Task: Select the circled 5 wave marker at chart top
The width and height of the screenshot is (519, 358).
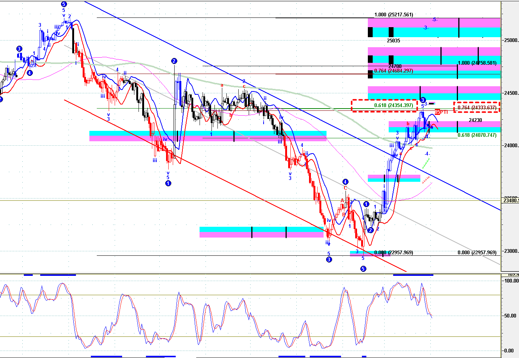Action: [x=64, y=4]
